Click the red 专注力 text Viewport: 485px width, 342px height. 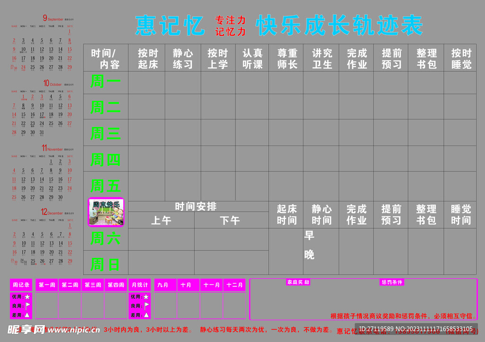tap(231, 20)
